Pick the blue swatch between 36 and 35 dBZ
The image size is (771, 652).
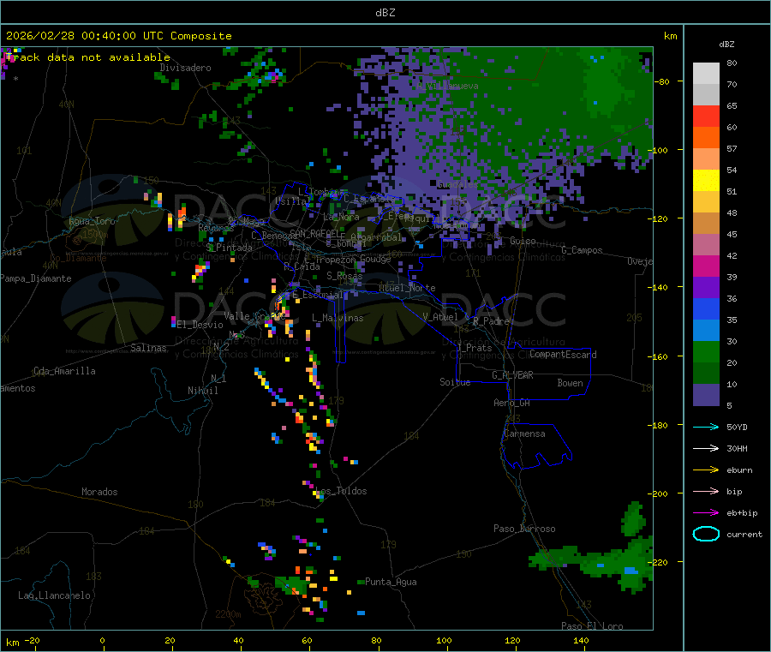click(x=706, y=308)
